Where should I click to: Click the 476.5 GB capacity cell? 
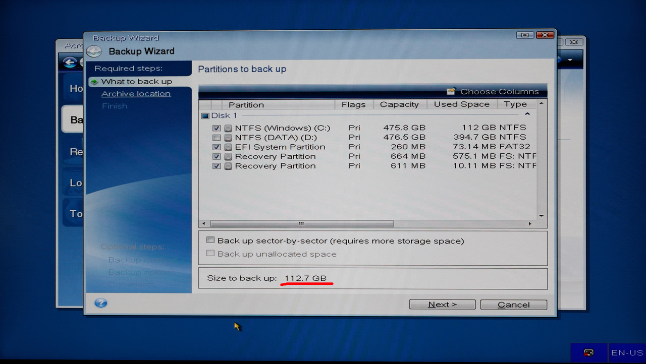pyautogui.click(x=404, y=138)
